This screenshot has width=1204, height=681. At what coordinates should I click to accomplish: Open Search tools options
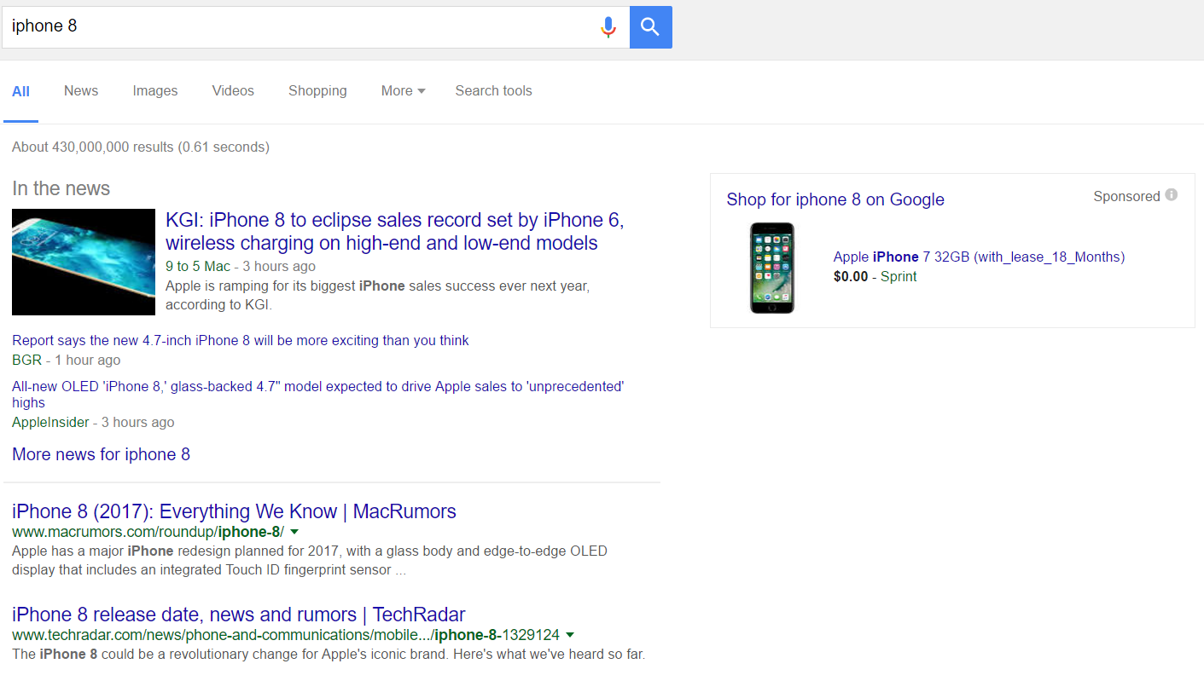tap(493, 91)
